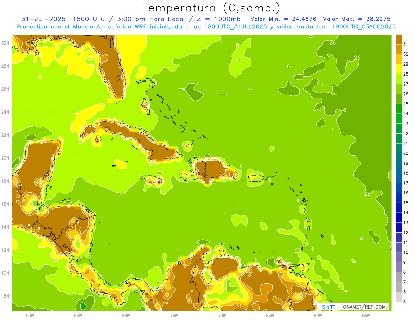Click the '13' label on the color legend
The height and width of the screenshot is (320, 415).
(x=406, y=223)
